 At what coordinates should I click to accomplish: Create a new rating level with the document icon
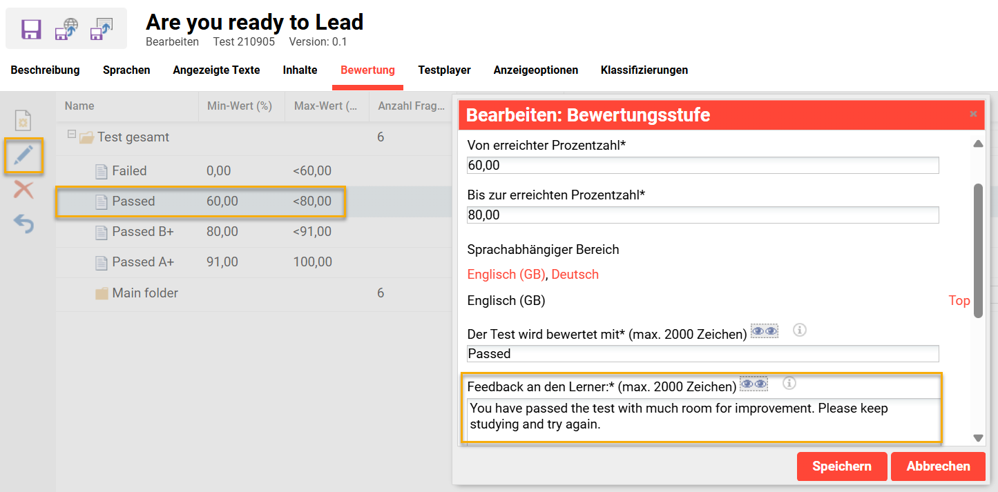click(23, 119)
